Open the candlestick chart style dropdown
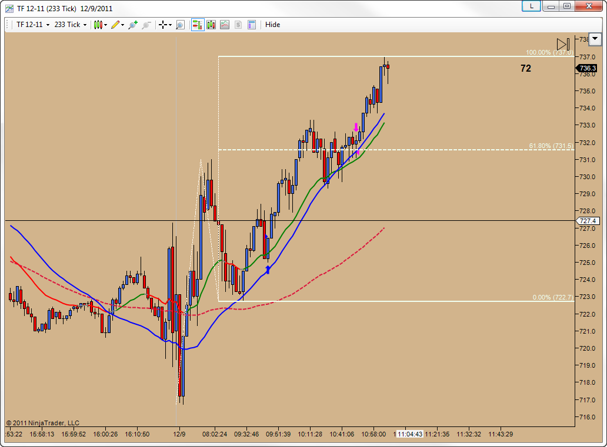 100,25
